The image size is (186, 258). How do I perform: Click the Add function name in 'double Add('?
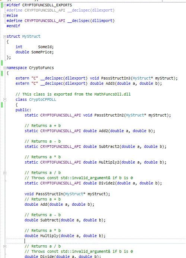pyautogui.click(x=44, y=204)
